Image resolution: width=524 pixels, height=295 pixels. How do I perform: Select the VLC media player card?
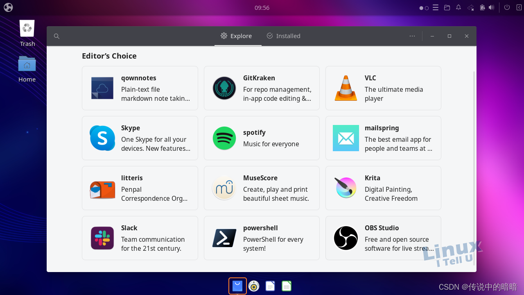point(383,88)
